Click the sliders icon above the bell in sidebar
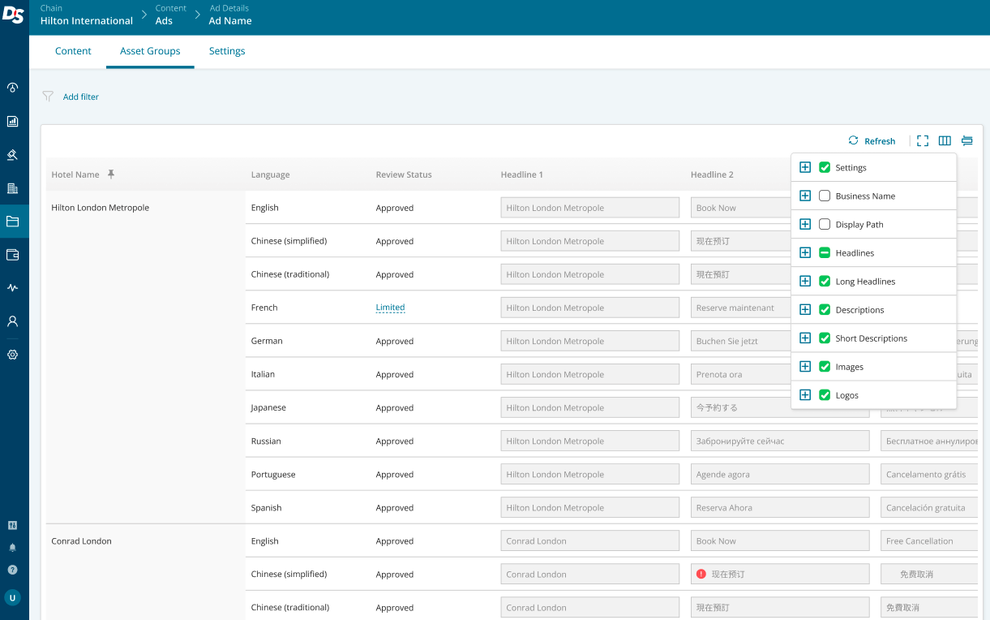 (12, 525)
